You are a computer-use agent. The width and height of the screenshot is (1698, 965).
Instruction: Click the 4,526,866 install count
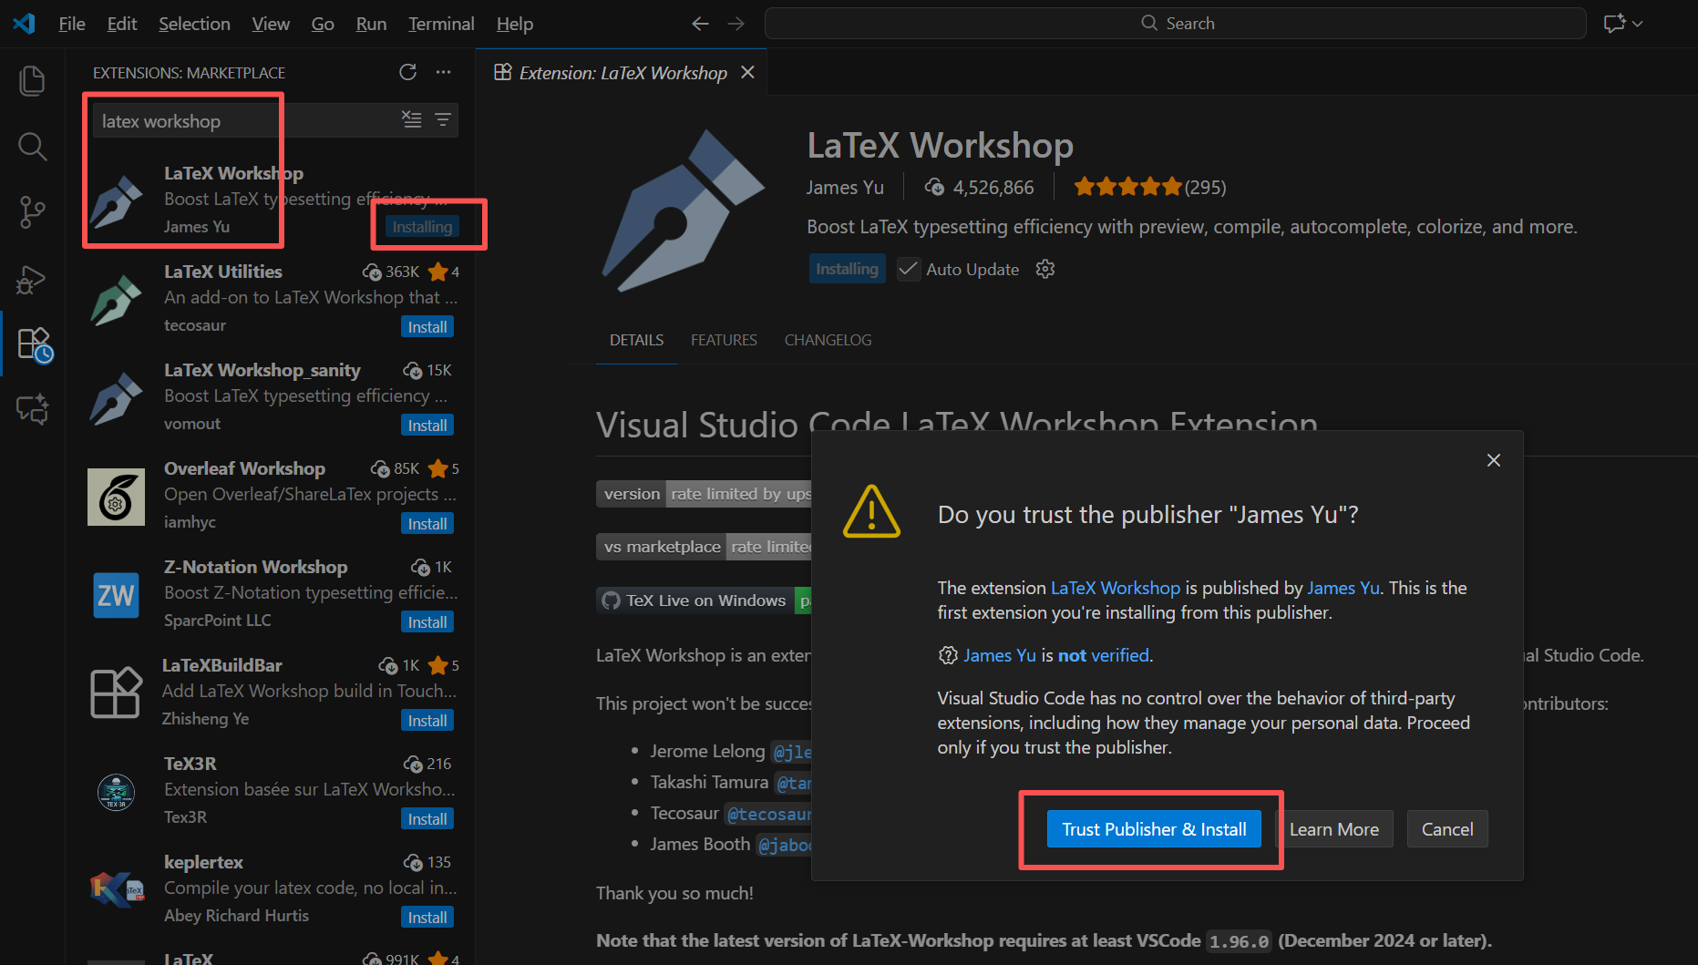tap(980, 187)
